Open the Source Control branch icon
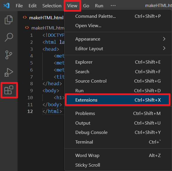Viewport: 172px width, 171px height. tap(8, 55)
